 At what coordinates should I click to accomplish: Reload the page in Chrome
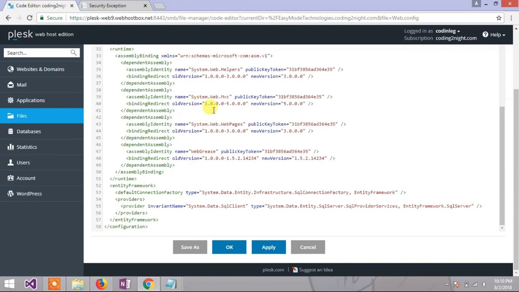(30, 18)
